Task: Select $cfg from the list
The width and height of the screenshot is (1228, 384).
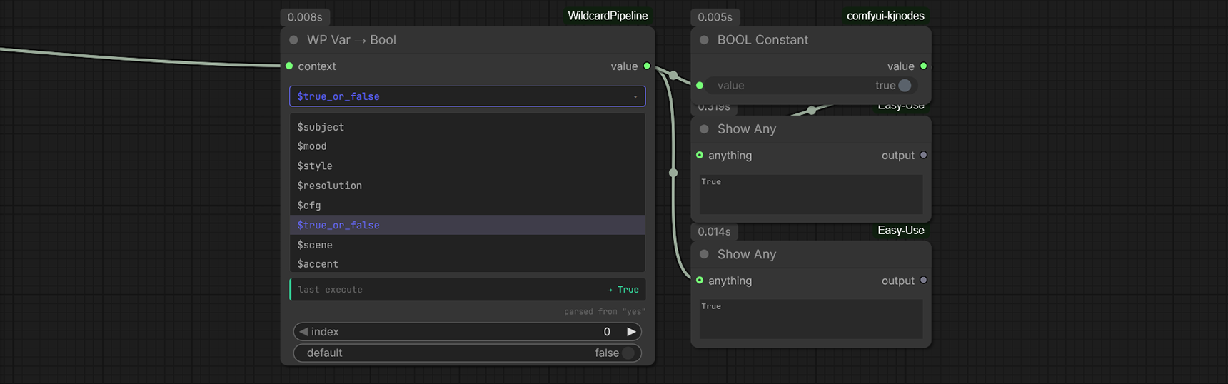Action: (x=468, y=206)
